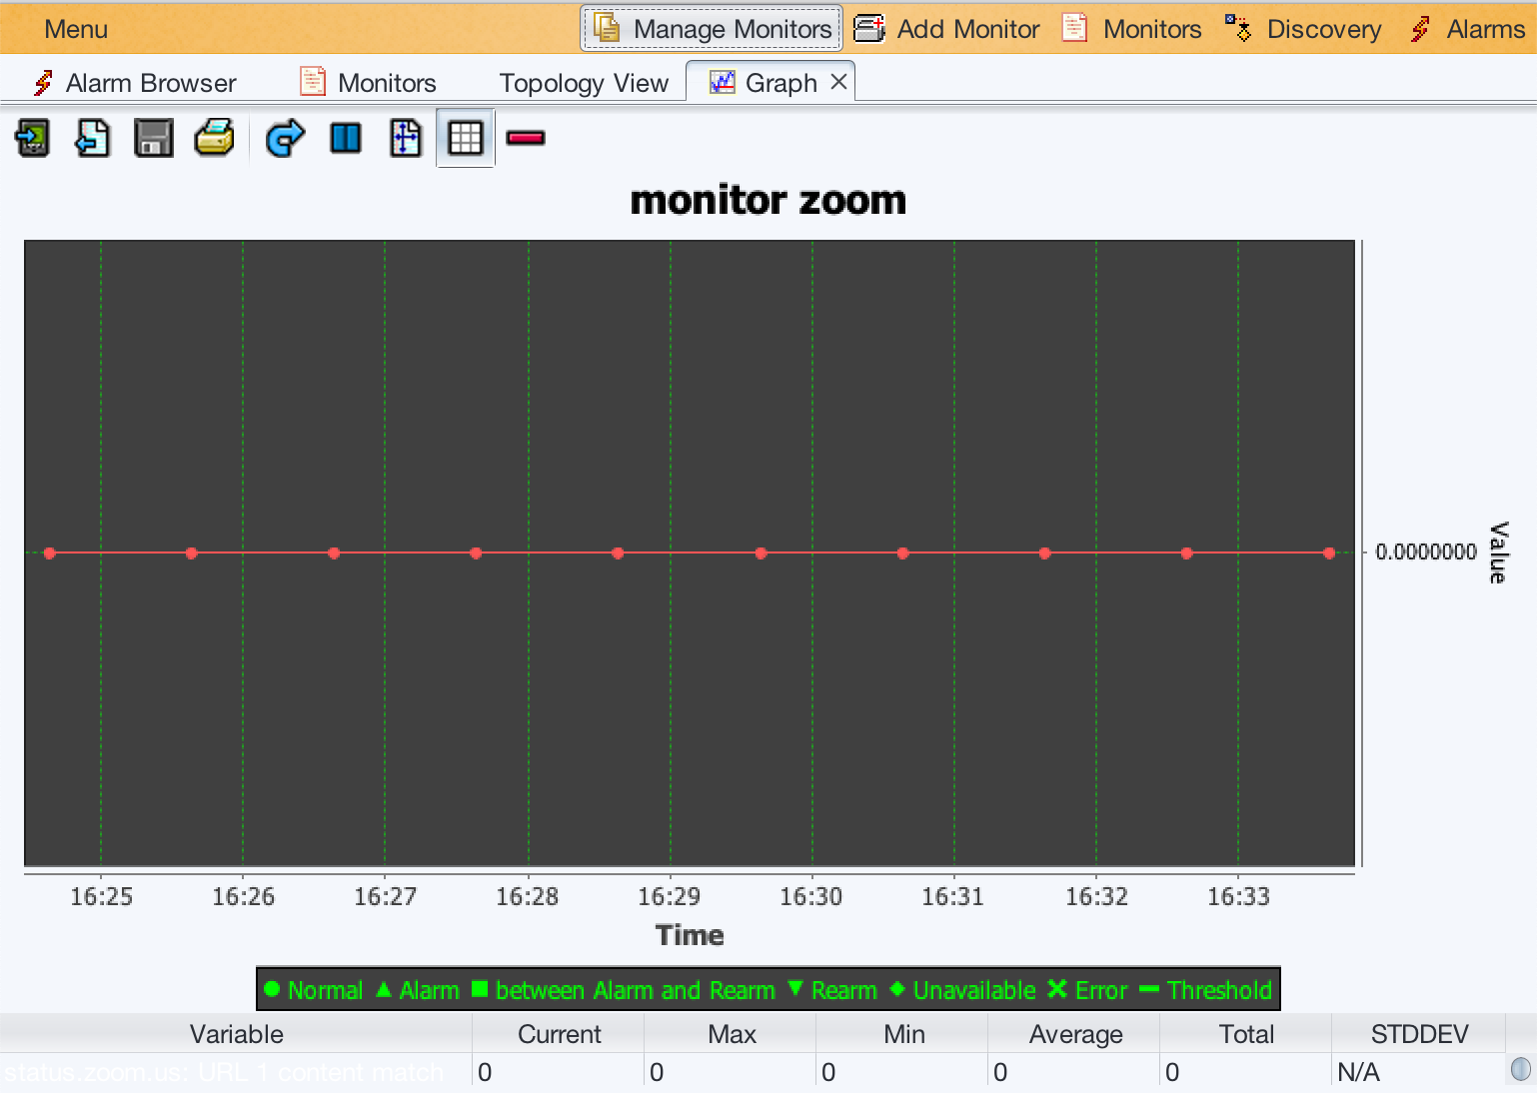Pause graph updates with the blue pause icon
This screenshot has height=1093, width=1537.
(x=346, y=138)
